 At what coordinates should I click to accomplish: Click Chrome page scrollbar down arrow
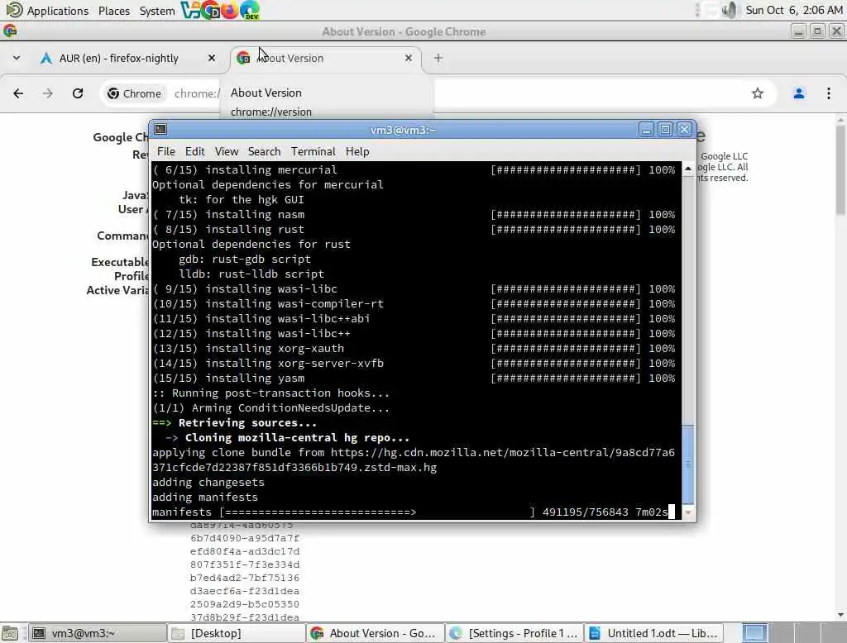840,614
